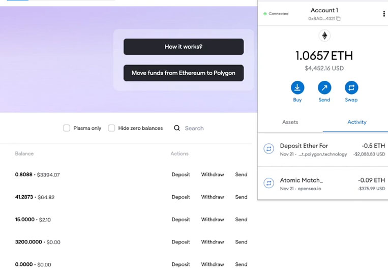Click Withdraw in the 3200.0000 balance row
Viewport: 388px width, 275px height.
pyautogui.click(x=213, y=242)
